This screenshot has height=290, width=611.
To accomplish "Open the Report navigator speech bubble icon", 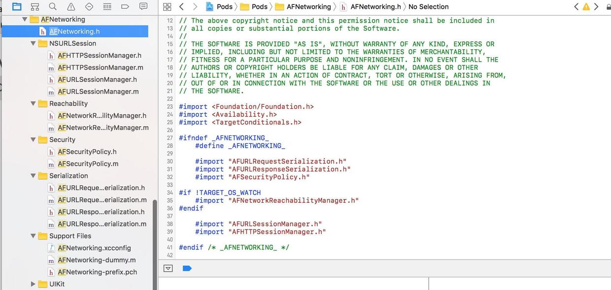I will (x=143, y=6).
